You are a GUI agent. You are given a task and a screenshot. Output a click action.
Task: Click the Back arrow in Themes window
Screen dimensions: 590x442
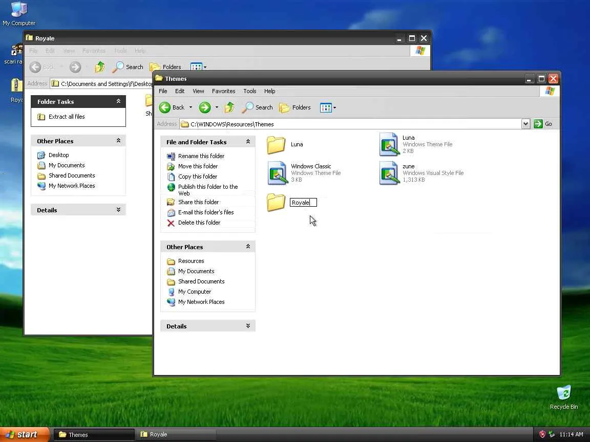point(165,107)
